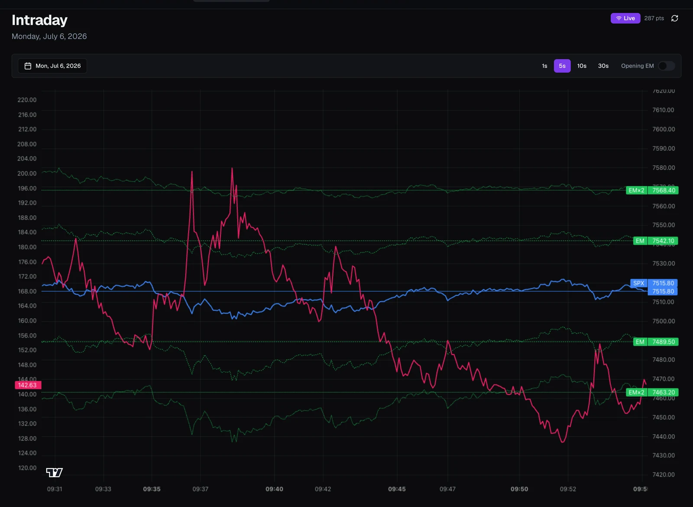This screenshot has width=693, height=507.
Task: Click the refresh icon next to 287 pts
Action: (x=674, y=18)
